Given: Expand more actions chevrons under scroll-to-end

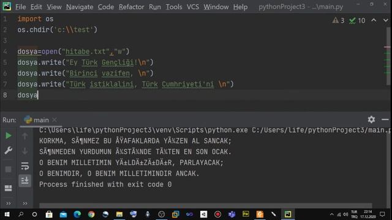Looking at the screenshot, I should 25,204.
